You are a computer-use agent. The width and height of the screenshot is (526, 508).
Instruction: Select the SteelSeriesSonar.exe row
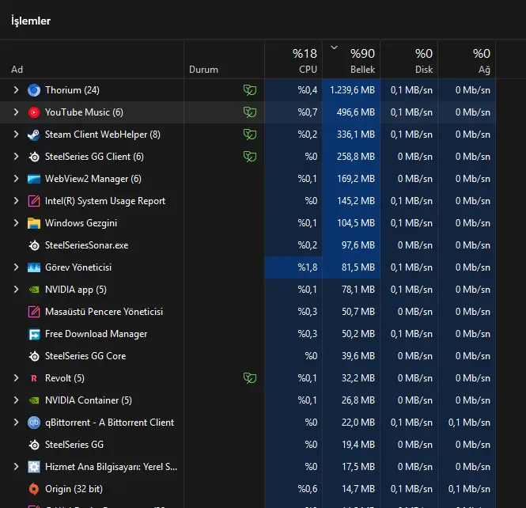[x=248, y=245]
